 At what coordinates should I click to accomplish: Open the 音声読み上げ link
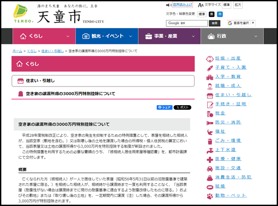[182, 5]
